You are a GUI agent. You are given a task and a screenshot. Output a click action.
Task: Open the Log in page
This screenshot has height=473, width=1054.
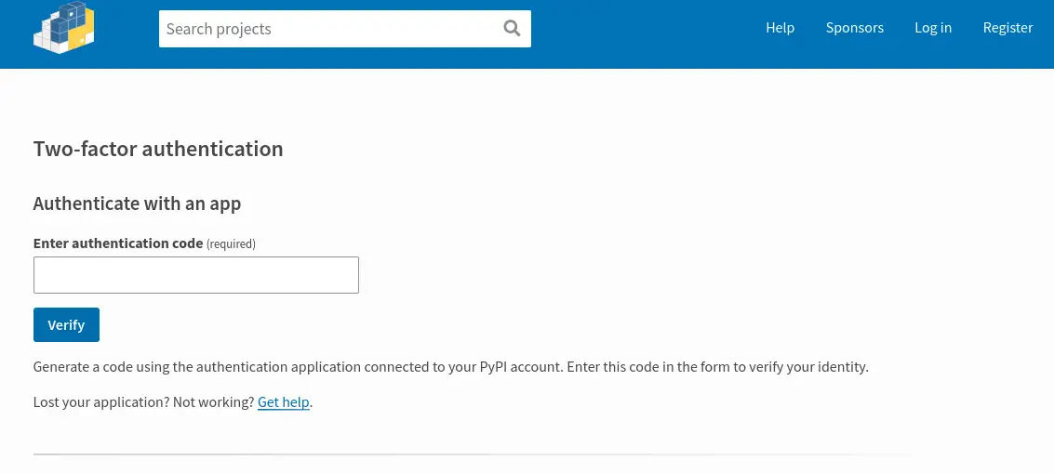932,28
